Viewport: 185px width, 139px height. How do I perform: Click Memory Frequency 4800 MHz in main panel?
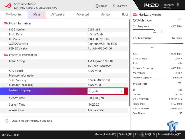[94, 85]
